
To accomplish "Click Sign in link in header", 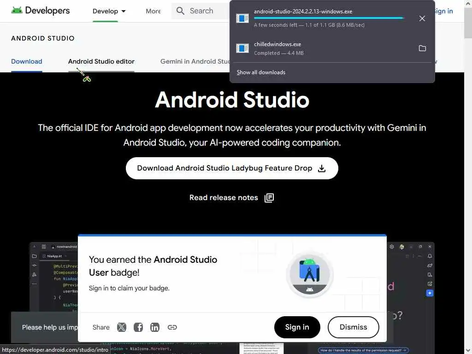I will (x=443, y=11).
